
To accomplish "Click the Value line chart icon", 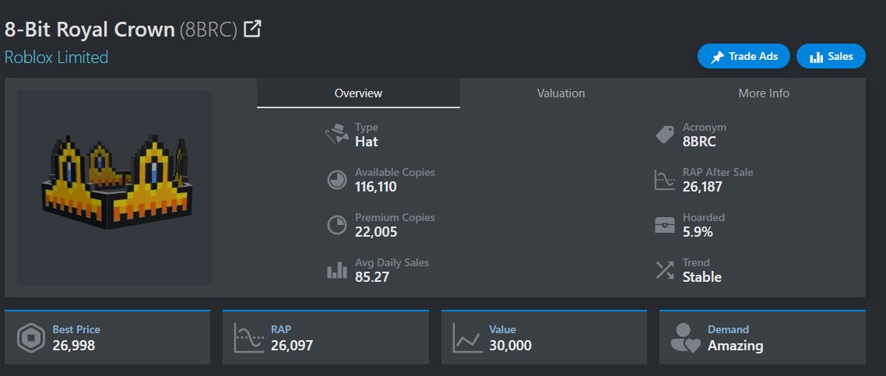I will (467, 338).
